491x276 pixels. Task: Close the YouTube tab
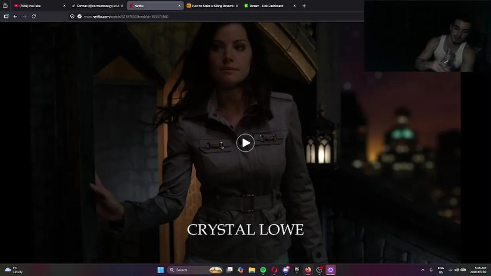pos(64,6)
